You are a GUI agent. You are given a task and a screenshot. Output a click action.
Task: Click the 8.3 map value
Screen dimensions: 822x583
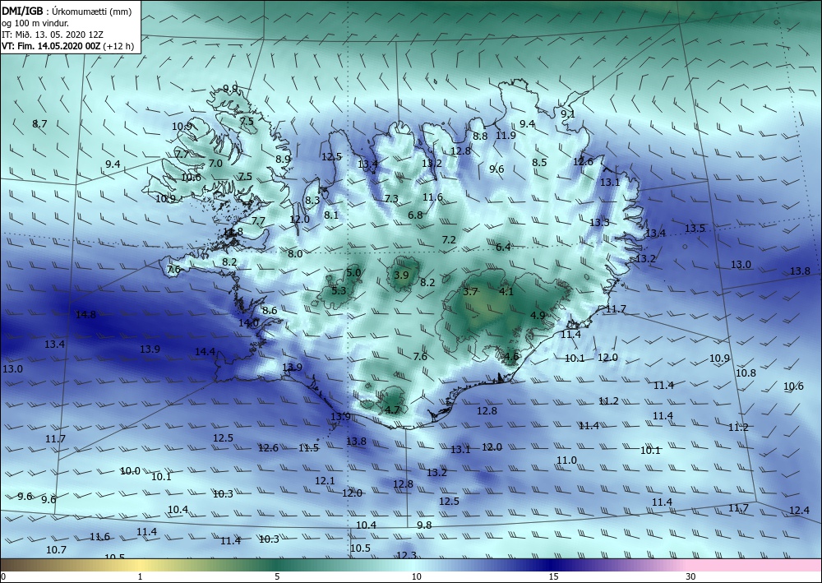point(312,200)
